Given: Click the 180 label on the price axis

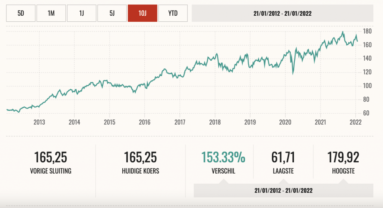Looking at the screenshot, I should click(367, 31).
